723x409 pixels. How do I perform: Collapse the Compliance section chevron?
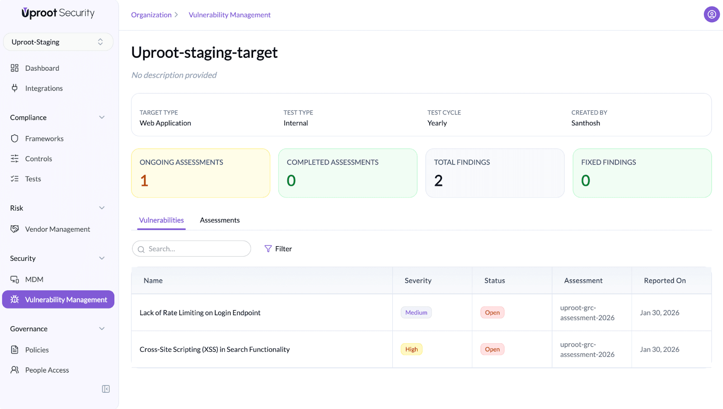[x=102, y=117]
